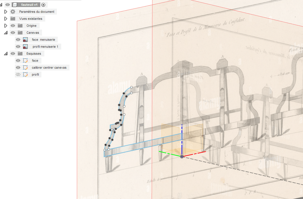303x199 pixels.
Task: Hide the Canevas folder
Action: (x=13, y=32)
